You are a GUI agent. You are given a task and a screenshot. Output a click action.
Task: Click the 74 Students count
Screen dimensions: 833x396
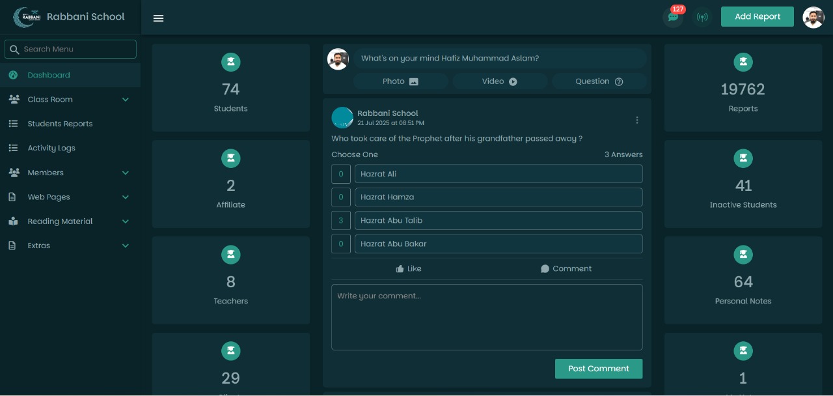pyautogui.click(x=230, y=89)
